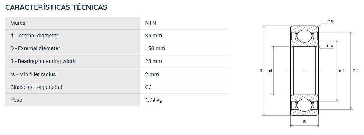Click the B width label under diagram
This screenshot has height=135, width=364.
(304, 121)
